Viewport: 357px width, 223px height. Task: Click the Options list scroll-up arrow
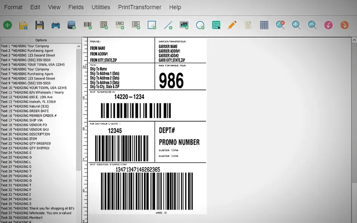coord(79,46)
